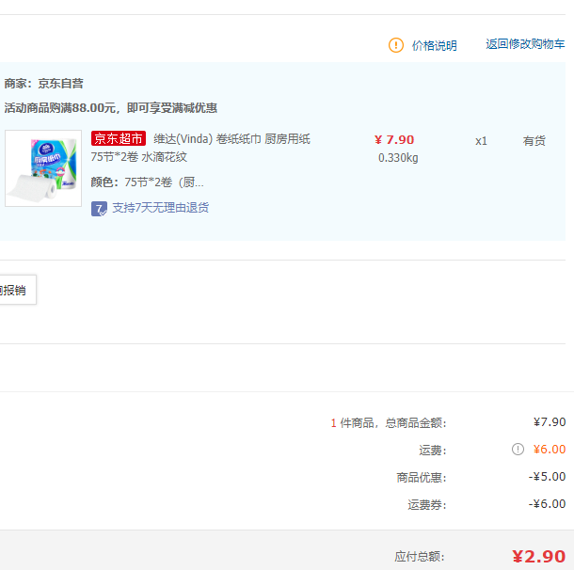Click the 7-day return badge icon
This screenshot has width=574, height=570.
point(99,209)
